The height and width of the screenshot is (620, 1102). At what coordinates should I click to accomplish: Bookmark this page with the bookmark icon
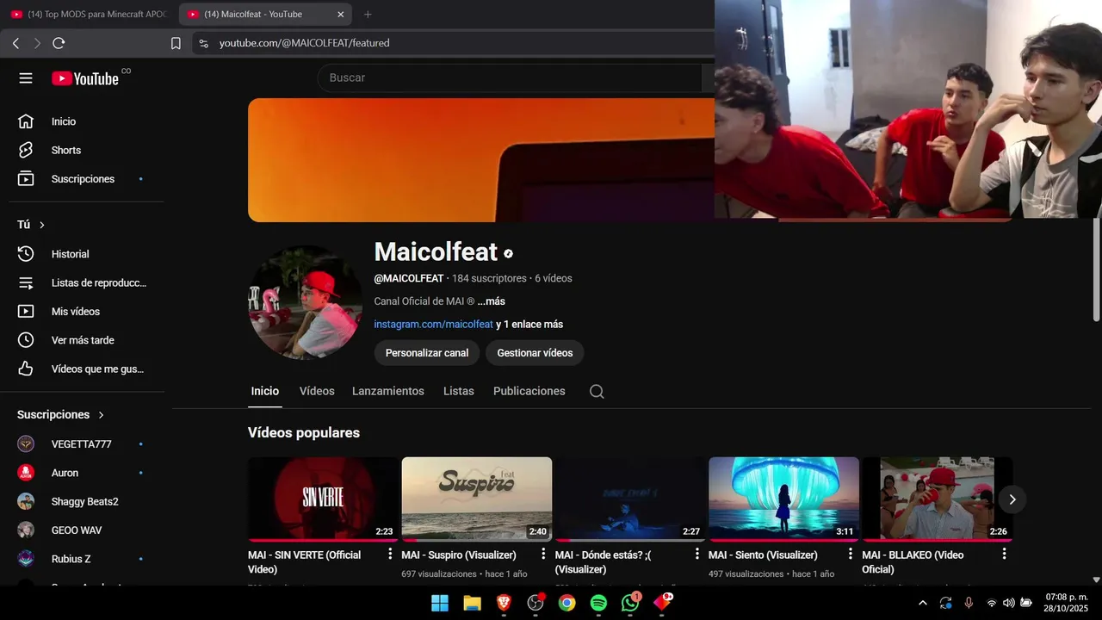coord(176,43)
